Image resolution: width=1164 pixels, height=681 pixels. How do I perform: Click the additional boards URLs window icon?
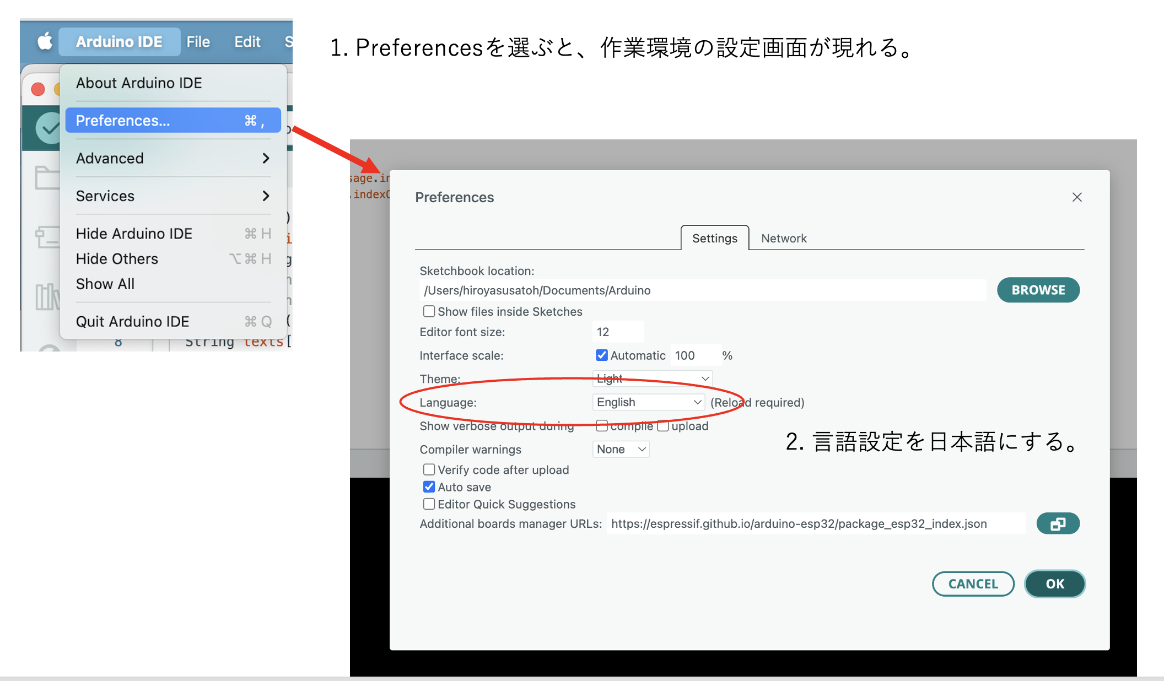[1057, 523]
